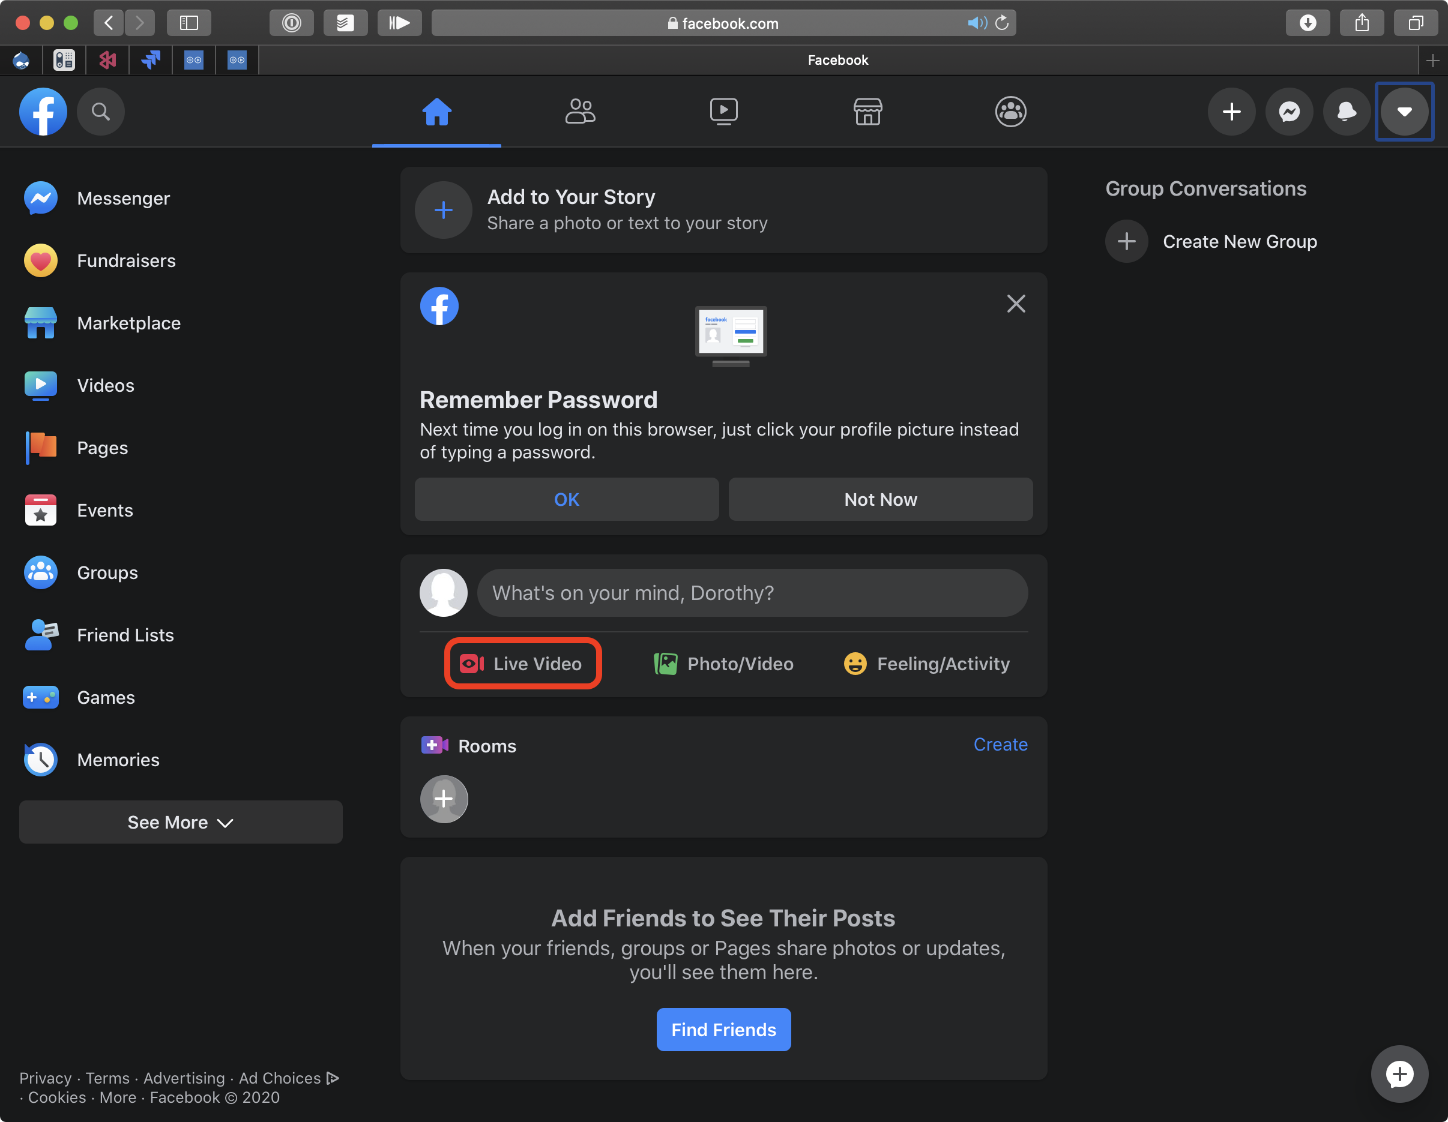Open Messenger in the left sidebar

(x=181, y=198)
